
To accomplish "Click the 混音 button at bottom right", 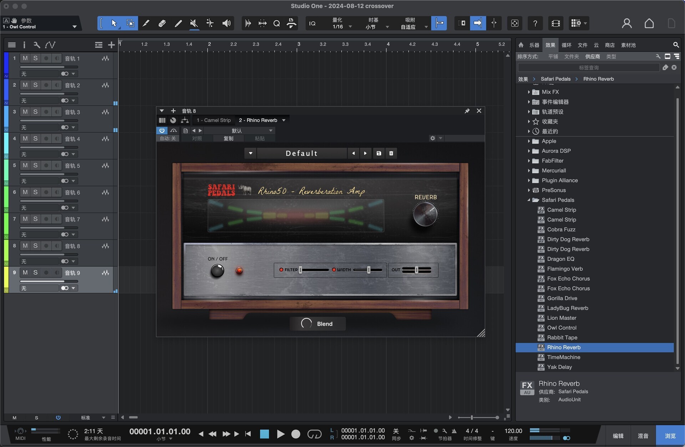I will pos(643,436).
